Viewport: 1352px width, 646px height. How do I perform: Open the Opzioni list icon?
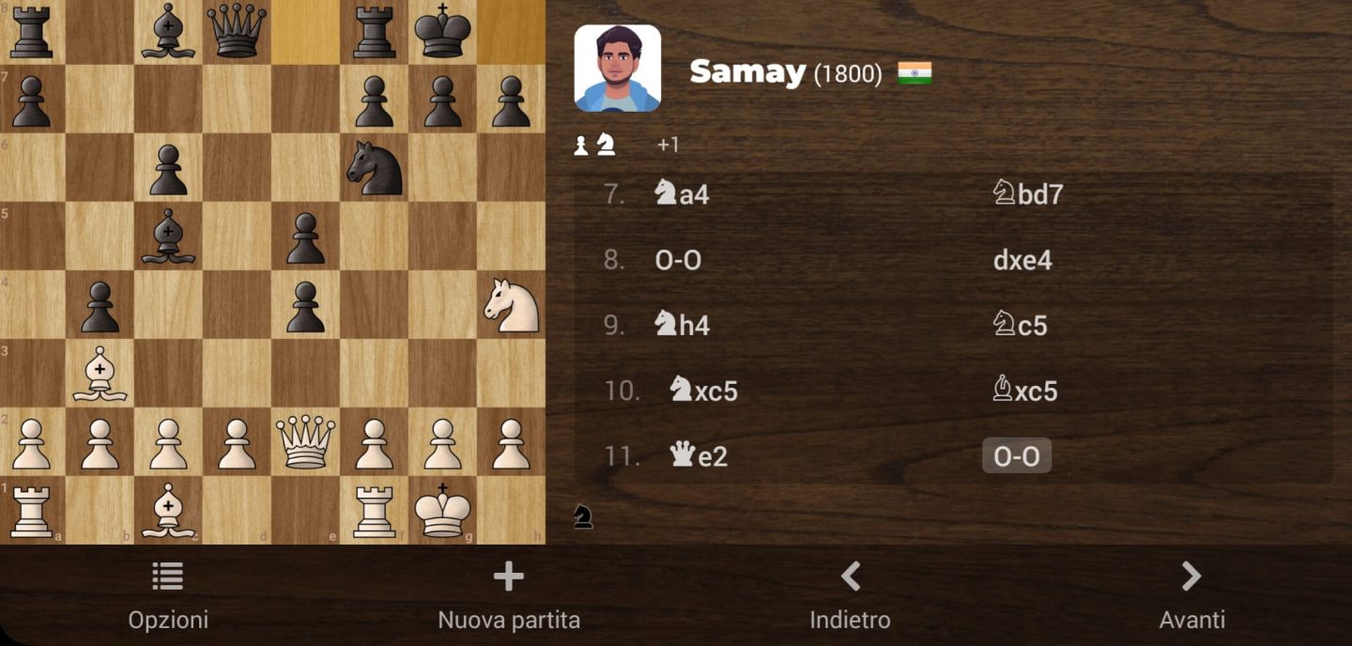tap(168, 577)
